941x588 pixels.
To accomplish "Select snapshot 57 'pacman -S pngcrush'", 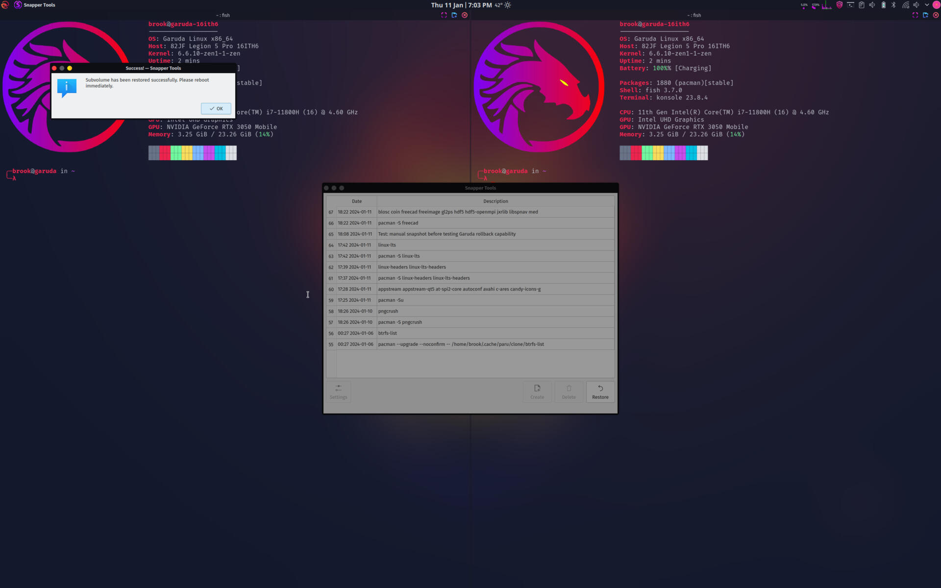I will tap(470, 322).
